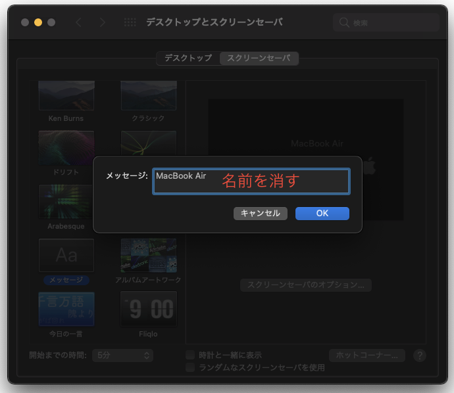The width and height of the screenshot is (454, 393).
Task: Select the Ken Burns screen saver thumbnail
Action: pos(66,96)
